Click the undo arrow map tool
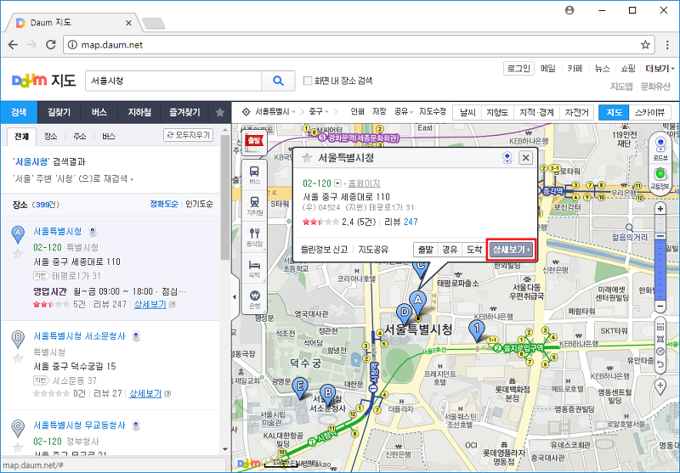This screenshot has width=680, height=473. (660, 363)
